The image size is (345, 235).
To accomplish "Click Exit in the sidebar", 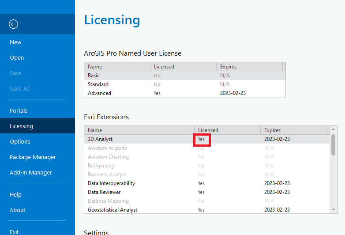I will coord(15,232).
